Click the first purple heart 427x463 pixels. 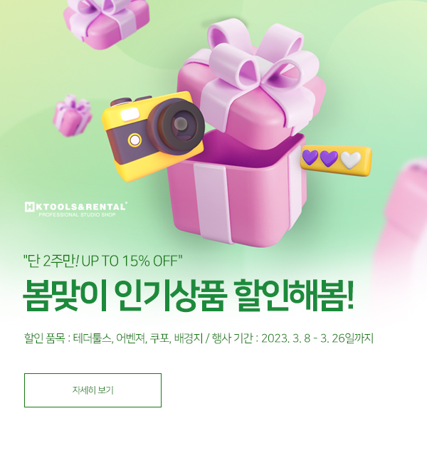coord(310,157)
